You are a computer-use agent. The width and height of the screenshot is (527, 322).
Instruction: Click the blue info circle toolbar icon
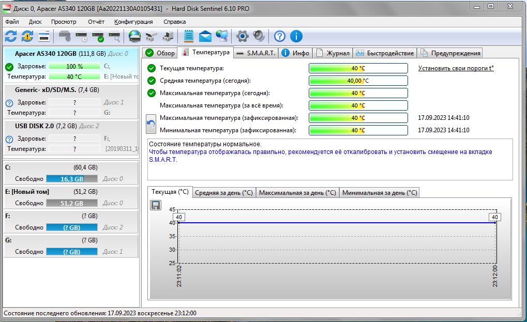[296, 36]
